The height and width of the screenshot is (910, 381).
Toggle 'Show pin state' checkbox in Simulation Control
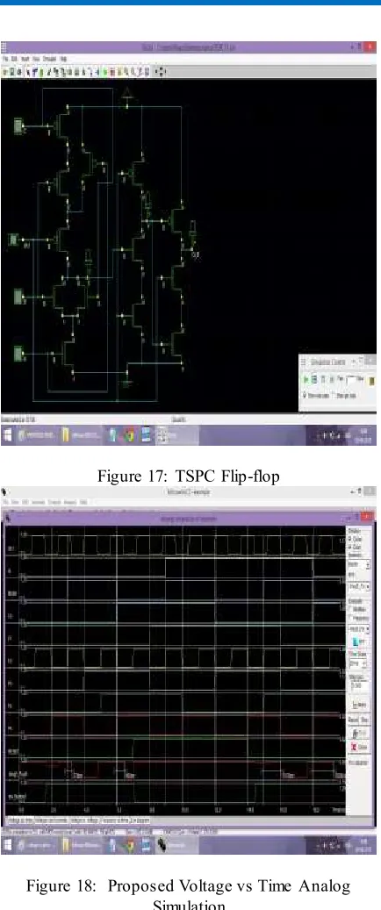point(334,395)
